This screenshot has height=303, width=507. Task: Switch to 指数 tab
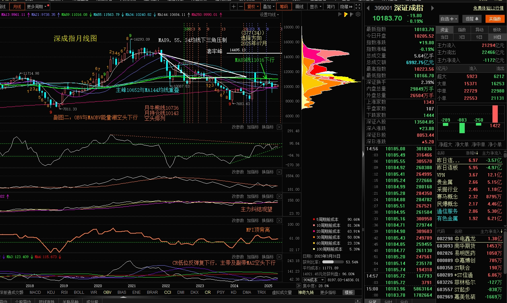click(x=462, y=30)
